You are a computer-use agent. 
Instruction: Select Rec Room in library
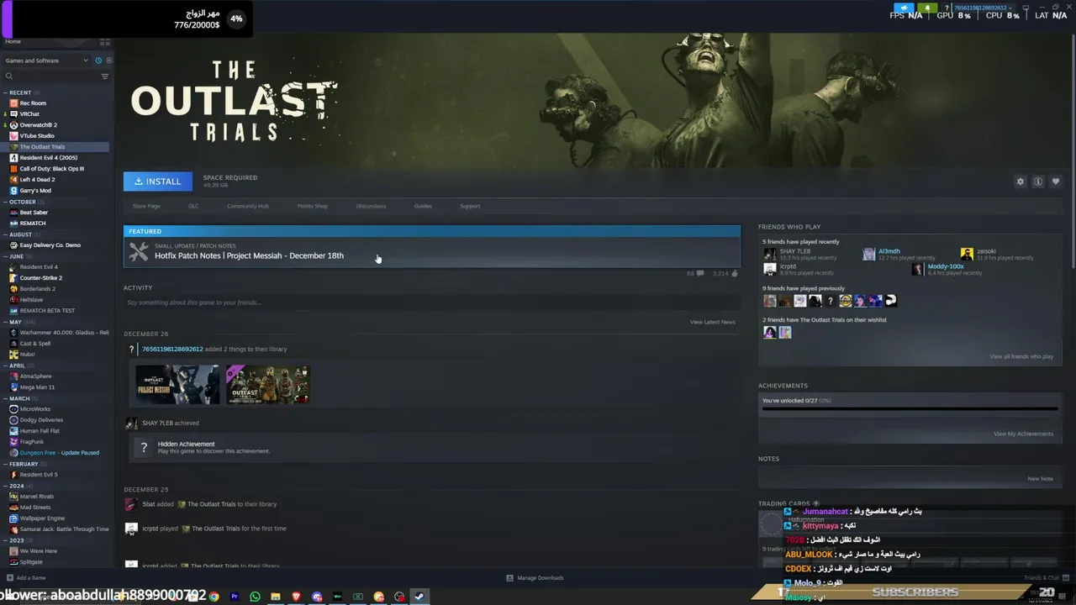coord(33,103)
